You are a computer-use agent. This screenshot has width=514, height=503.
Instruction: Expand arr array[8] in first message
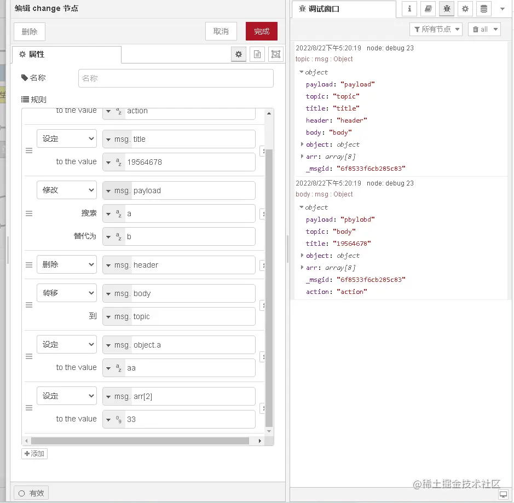302,157
